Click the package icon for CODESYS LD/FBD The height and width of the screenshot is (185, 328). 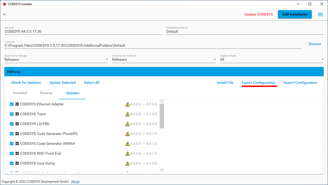point(17,124)
